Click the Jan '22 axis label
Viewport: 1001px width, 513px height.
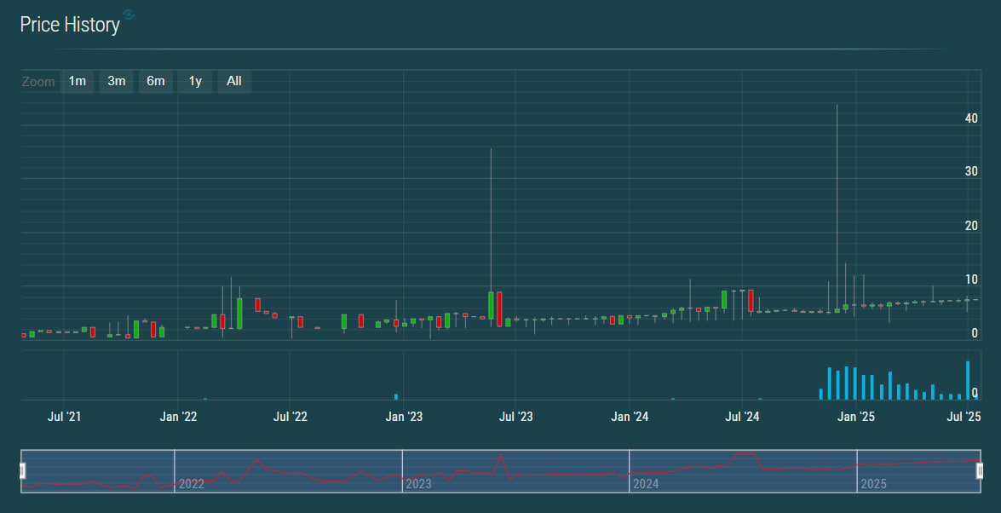pyautogui.click(x=178, y=418)
